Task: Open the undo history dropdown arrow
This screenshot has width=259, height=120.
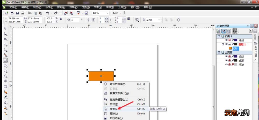Action: [52, 13]
